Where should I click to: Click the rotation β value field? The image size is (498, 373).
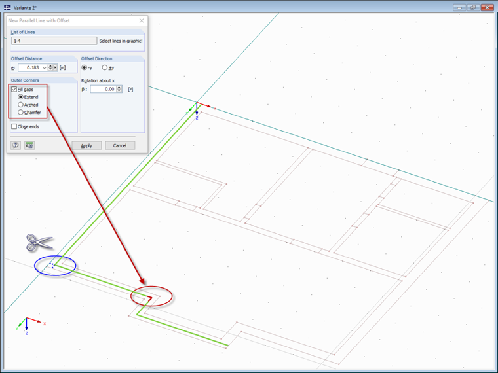104,89
